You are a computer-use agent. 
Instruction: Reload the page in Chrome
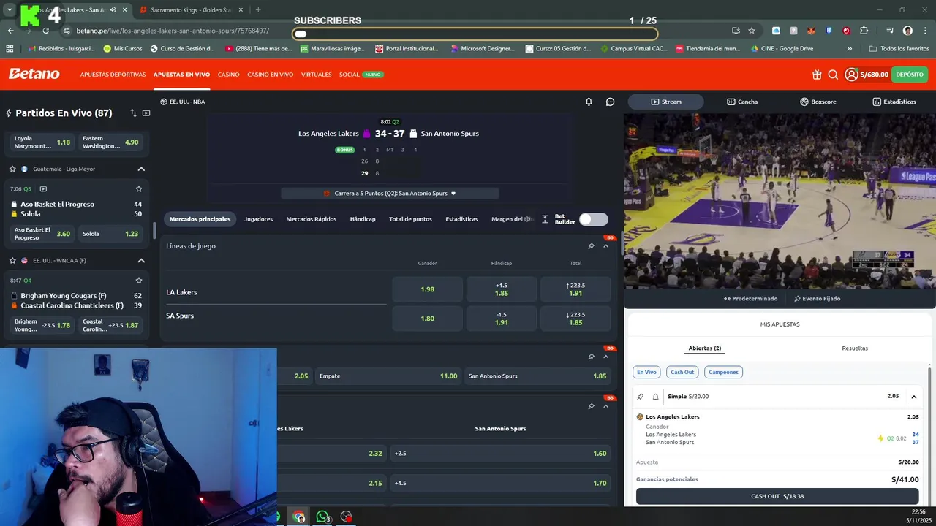pyautogui.click(x=45, y=31)
